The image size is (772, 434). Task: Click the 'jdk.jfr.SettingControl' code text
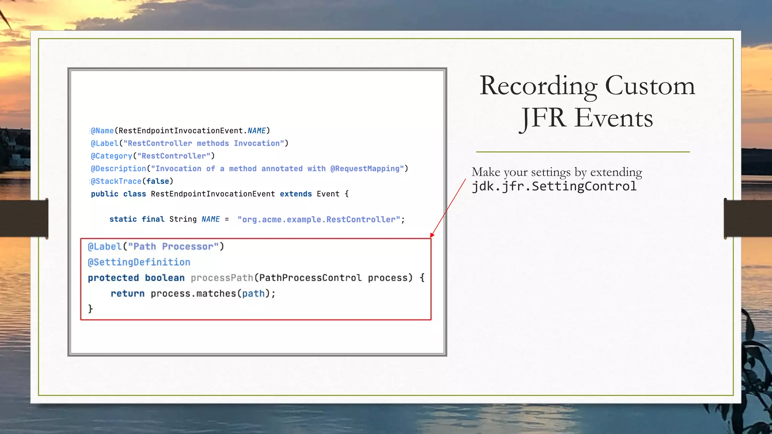point(554,186)
